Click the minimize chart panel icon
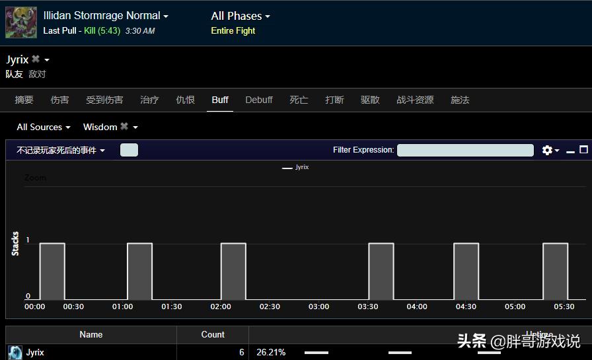The width and height of the screenshot is (592, 360). click(x=570, y=151)
